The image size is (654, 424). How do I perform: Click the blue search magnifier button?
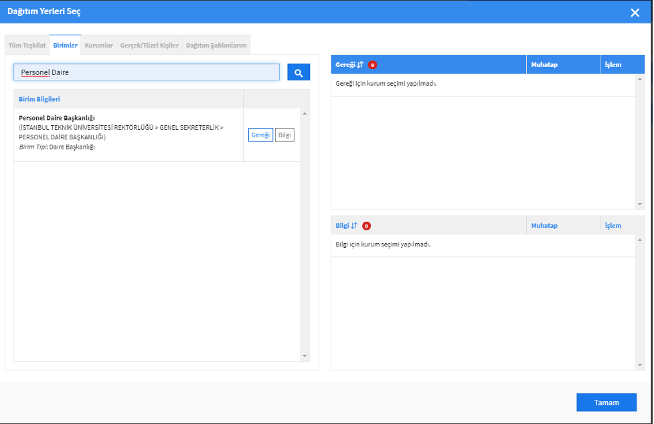tap(299, 72)
